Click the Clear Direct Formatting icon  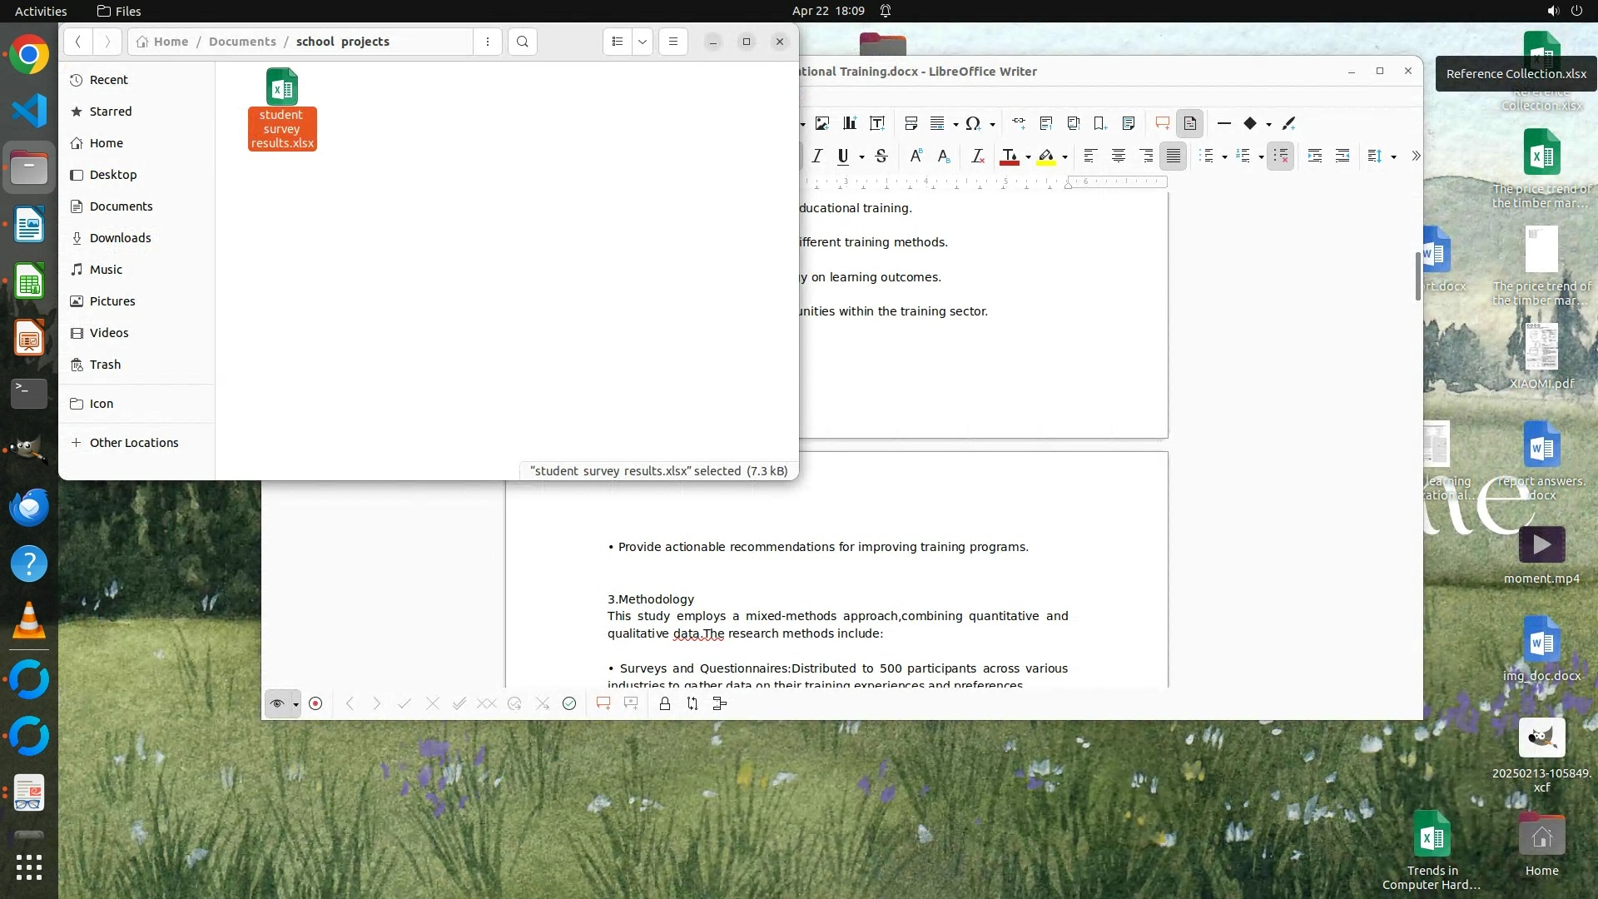tap(978, 156)
